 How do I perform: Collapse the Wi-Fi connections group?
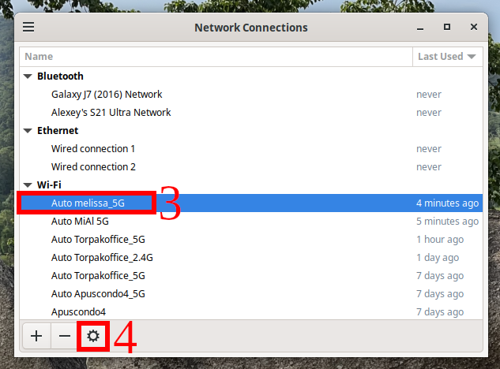28,185
